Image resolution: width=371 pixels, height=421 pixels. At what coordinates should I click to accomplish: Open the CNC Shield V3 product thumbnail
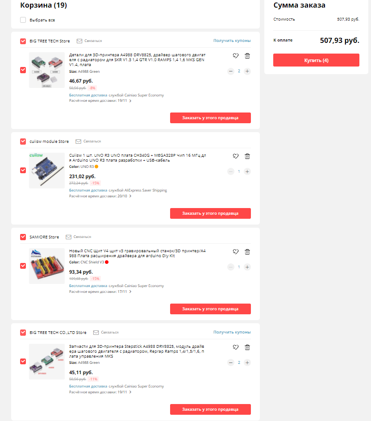pyautogui.click(x=47, y=266)
